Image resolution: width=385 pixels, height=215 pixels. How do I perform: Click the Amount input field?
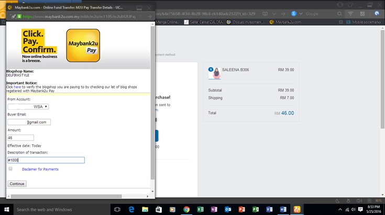(x=20, y=138)
